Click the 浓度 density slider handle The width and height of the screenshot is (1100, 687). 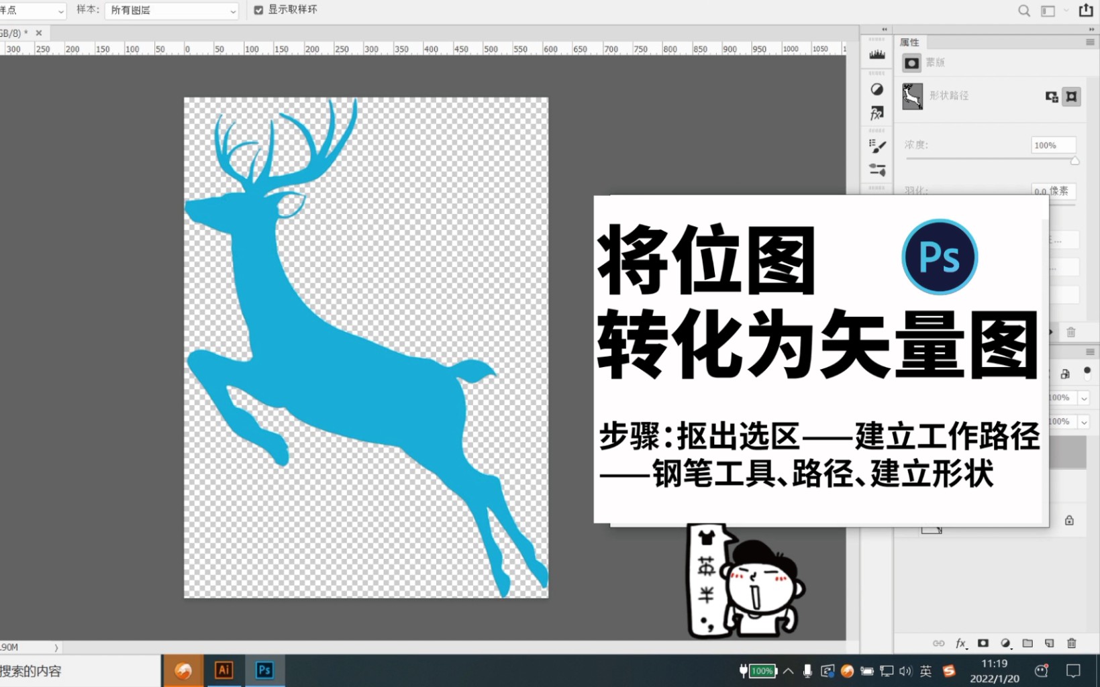(1074, 160)
